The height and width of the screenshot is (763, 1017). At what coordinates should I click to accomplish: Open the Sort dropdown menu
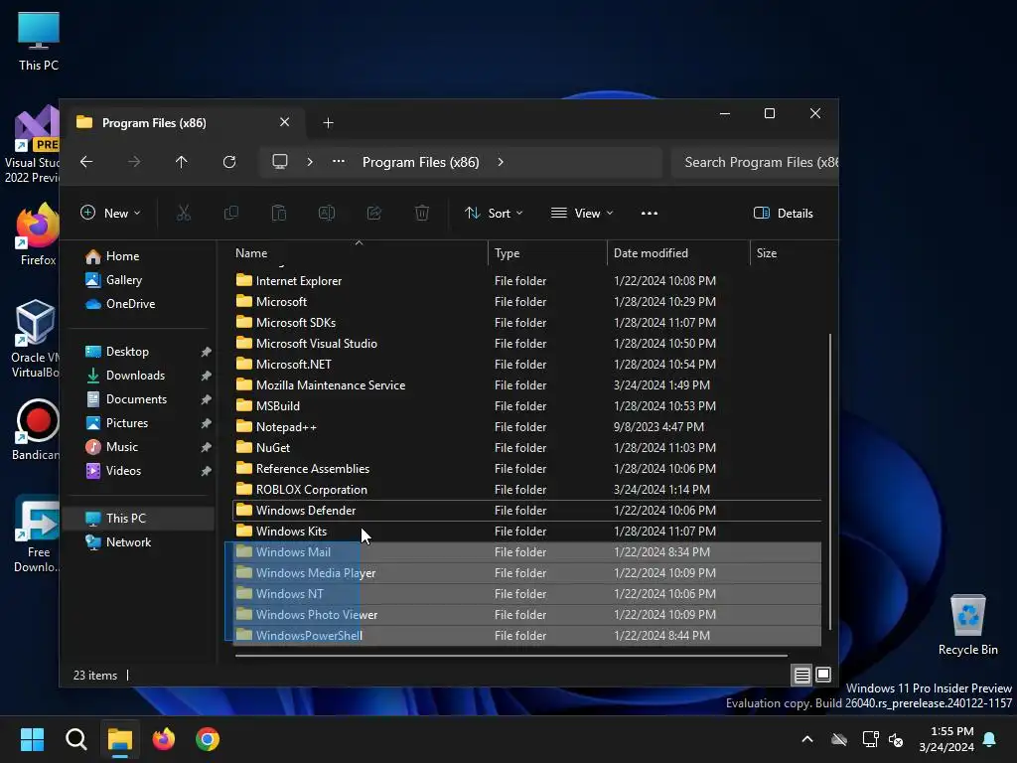pos(495,213)
